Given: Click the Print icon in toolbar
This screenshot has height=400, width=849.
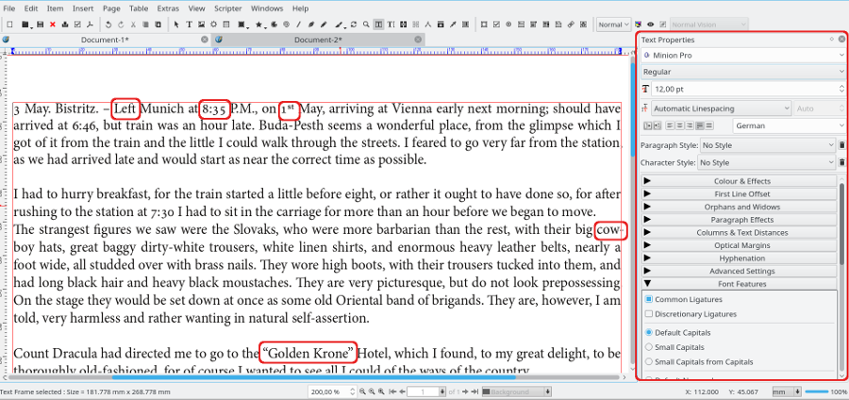Looking at the screenshot, I should pos(65,25).
